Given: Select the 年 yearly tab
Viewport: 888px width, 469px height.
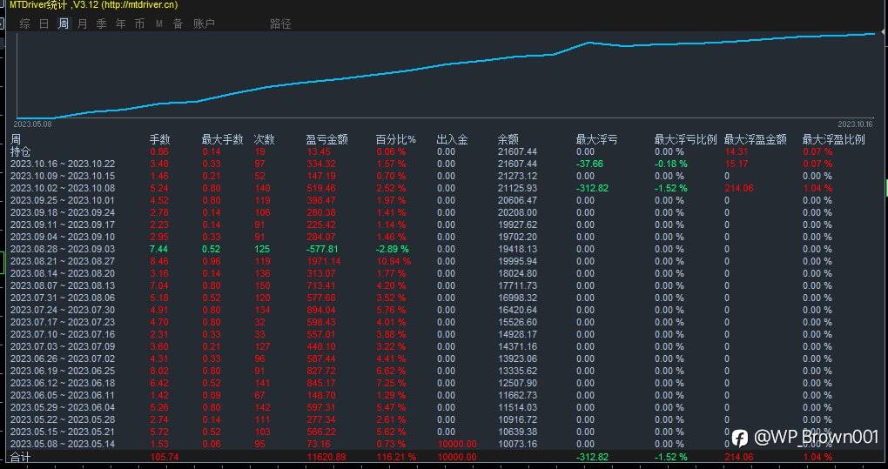Looking at the screenshot, I should [x=121, y=23].
